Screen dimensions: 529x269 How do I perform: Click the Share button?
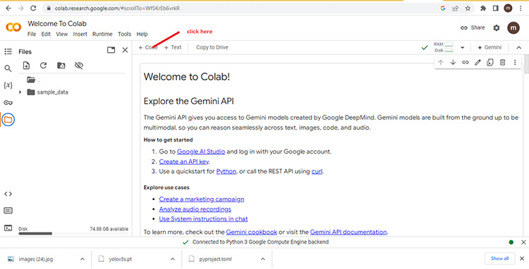coord(473,27)
